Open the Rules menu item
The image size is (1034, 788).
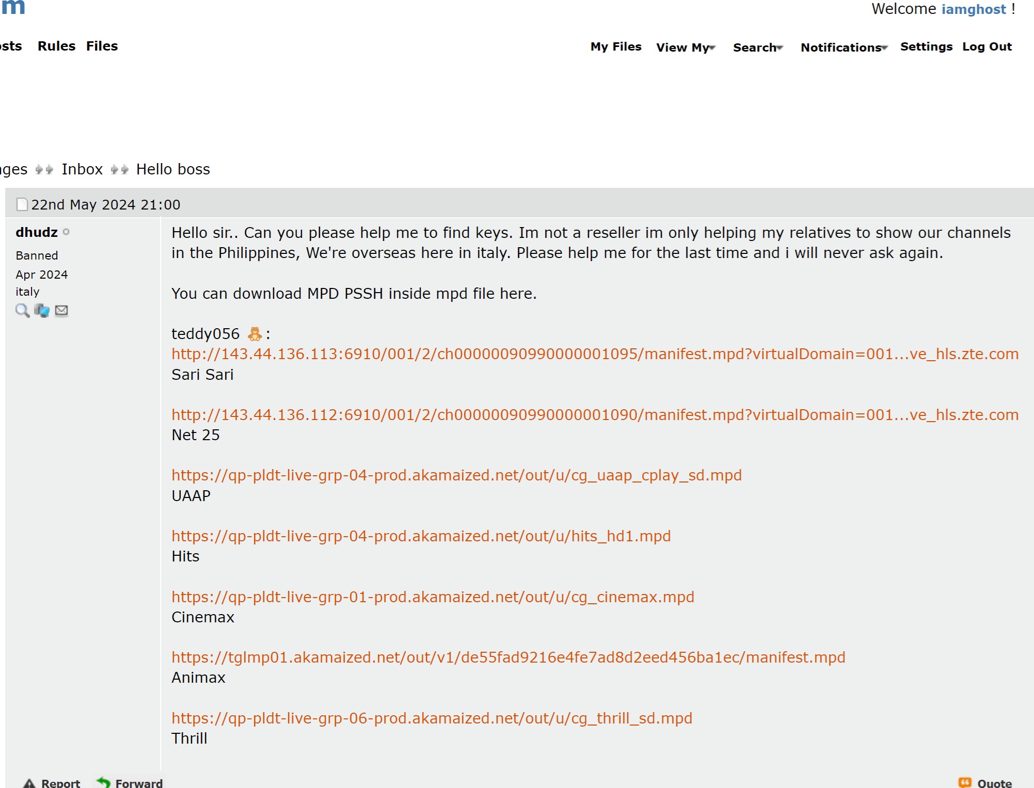[x=56, y=46]
